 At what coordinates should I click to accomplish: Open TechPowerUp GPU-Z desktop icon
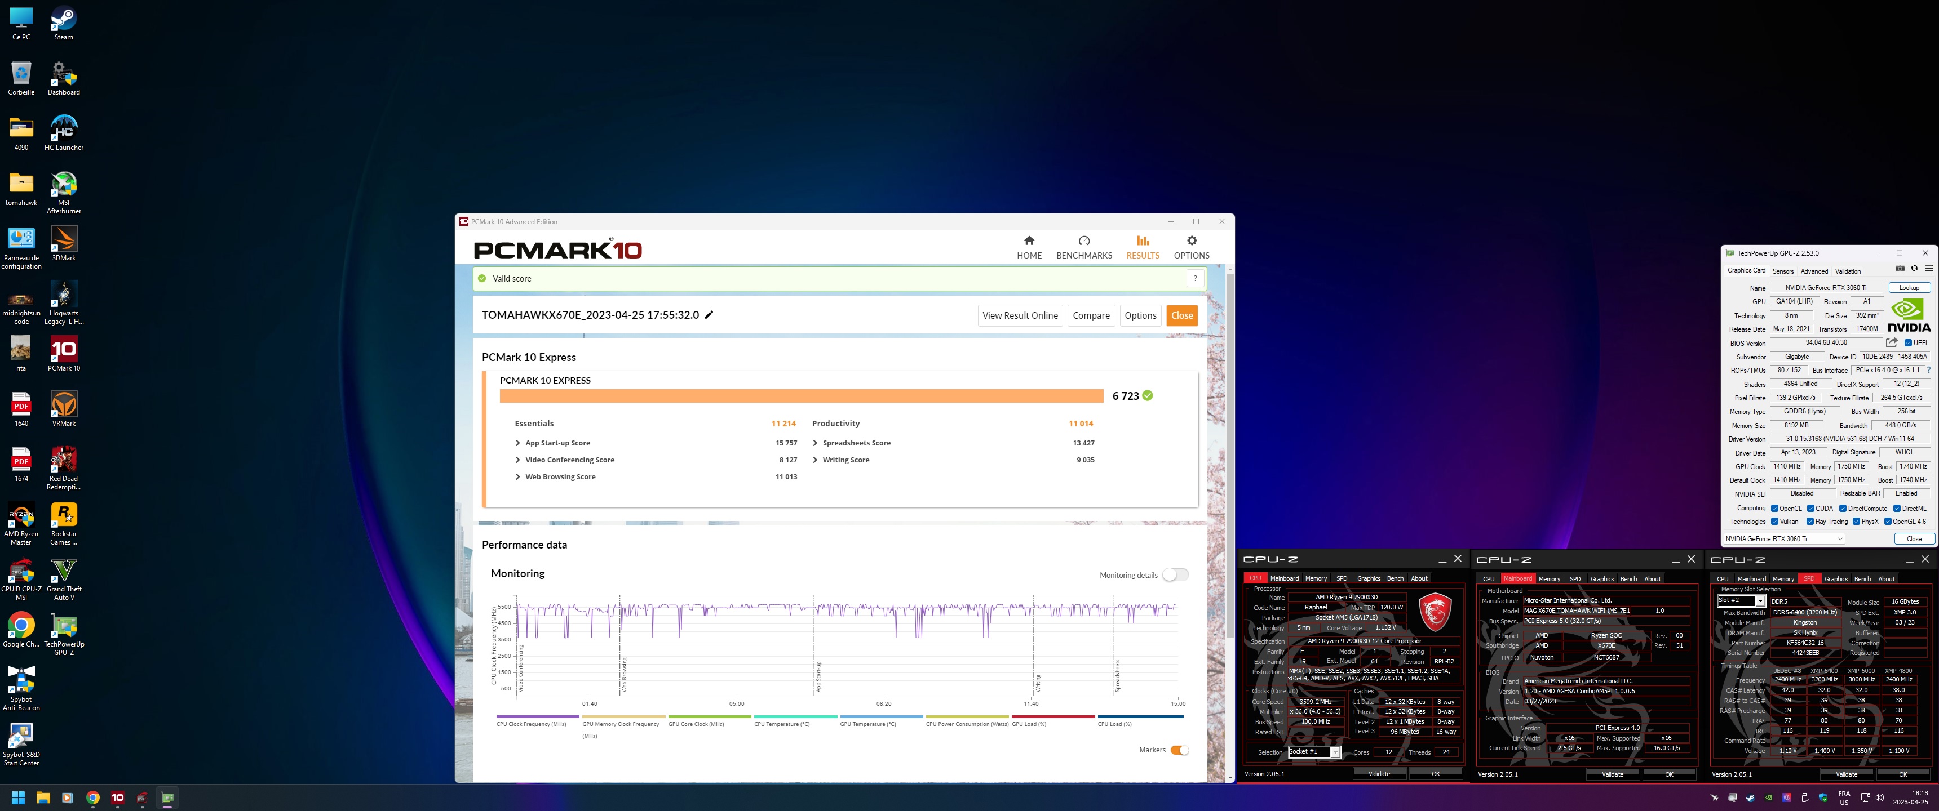(x=63, y=634)
